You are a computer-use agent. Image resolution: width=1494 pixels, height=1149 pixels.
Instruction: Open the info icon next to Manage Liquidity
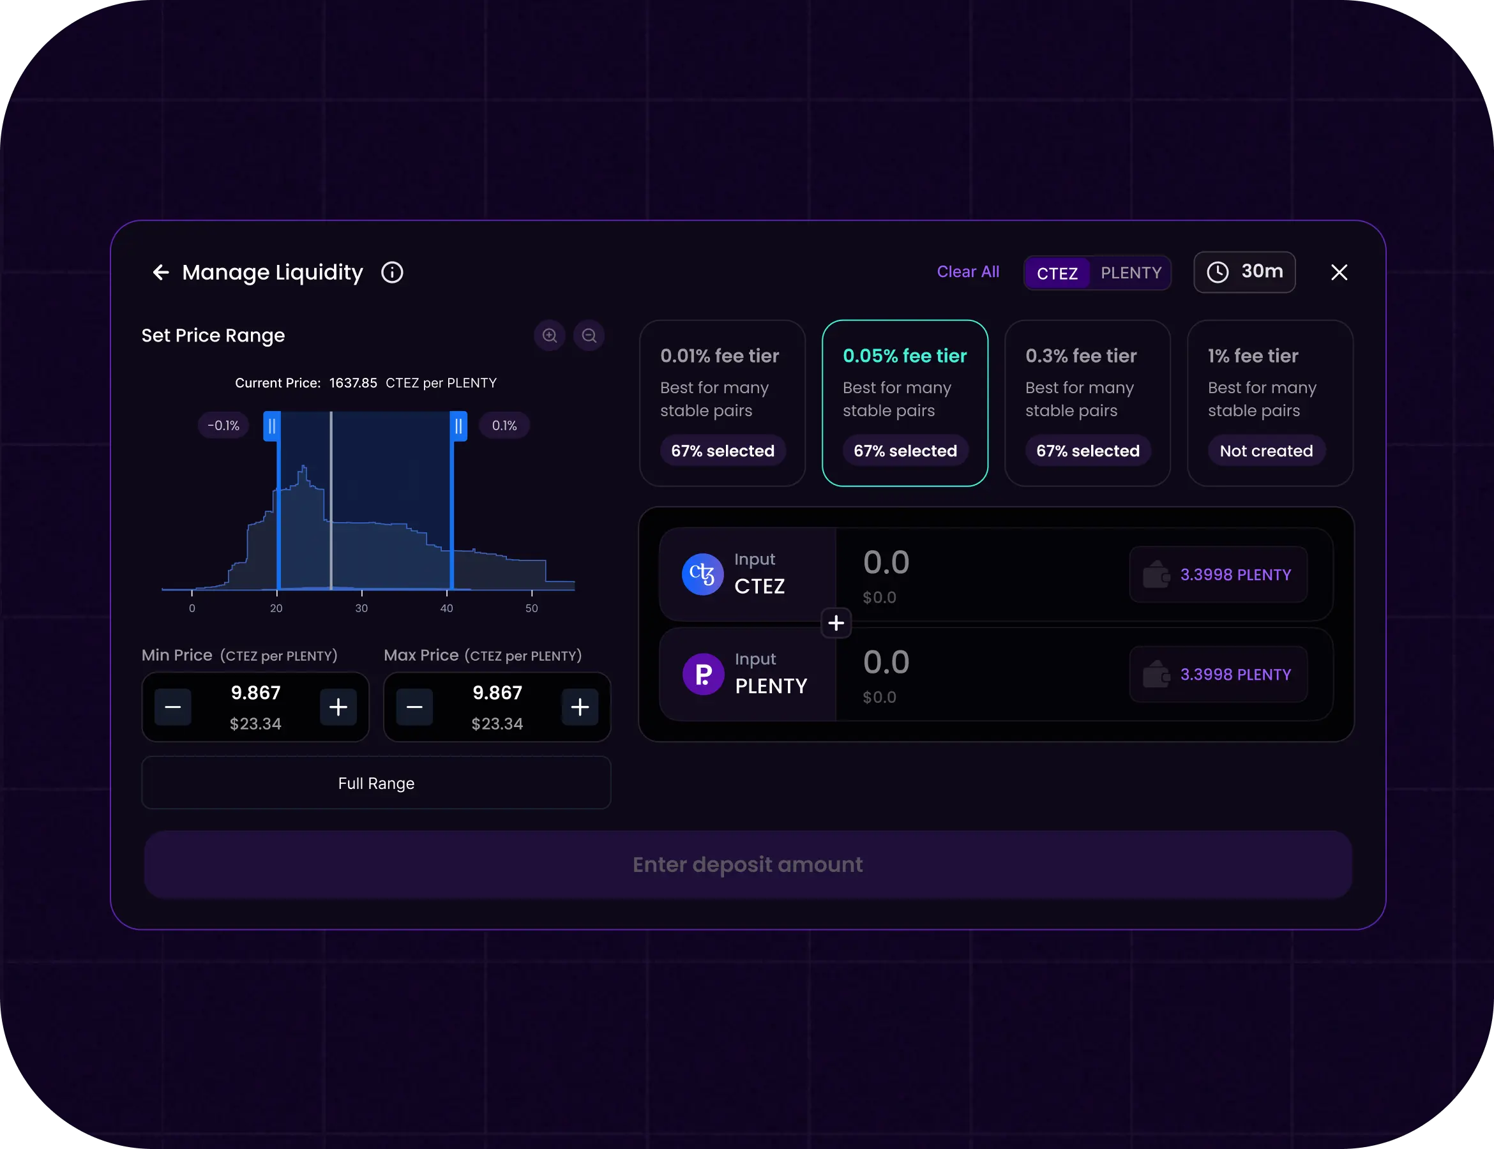(x=392, y=272)
